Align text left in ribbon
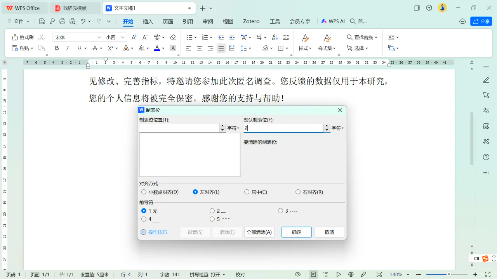 point(189,48)
